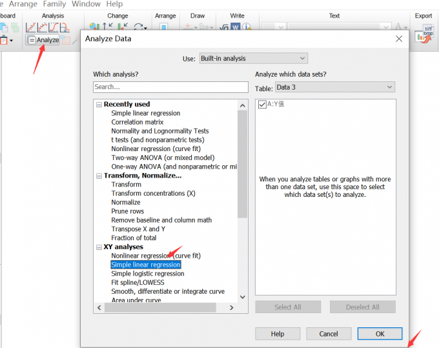Click the OK button
Screen dimensions: 439x348
click(x=380, y=334)
